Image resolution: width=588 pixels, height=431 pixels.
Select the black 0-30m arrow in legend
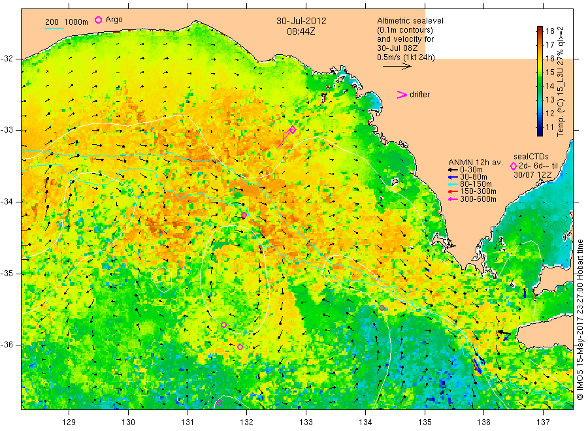click(x=453, y=170)
